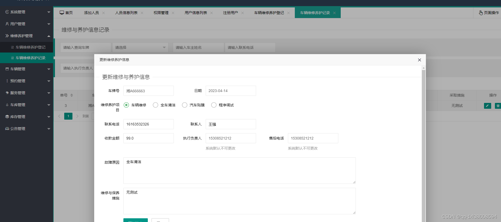Click the green submit button at dialog bottom

[136, 220]
